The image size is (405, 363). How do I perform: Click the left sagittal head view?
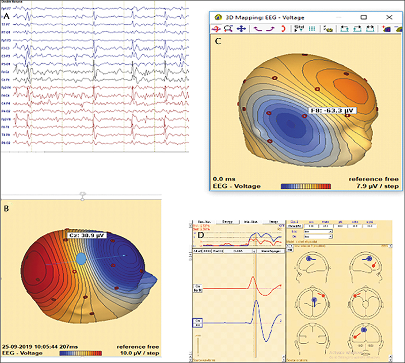pos(313,267)
